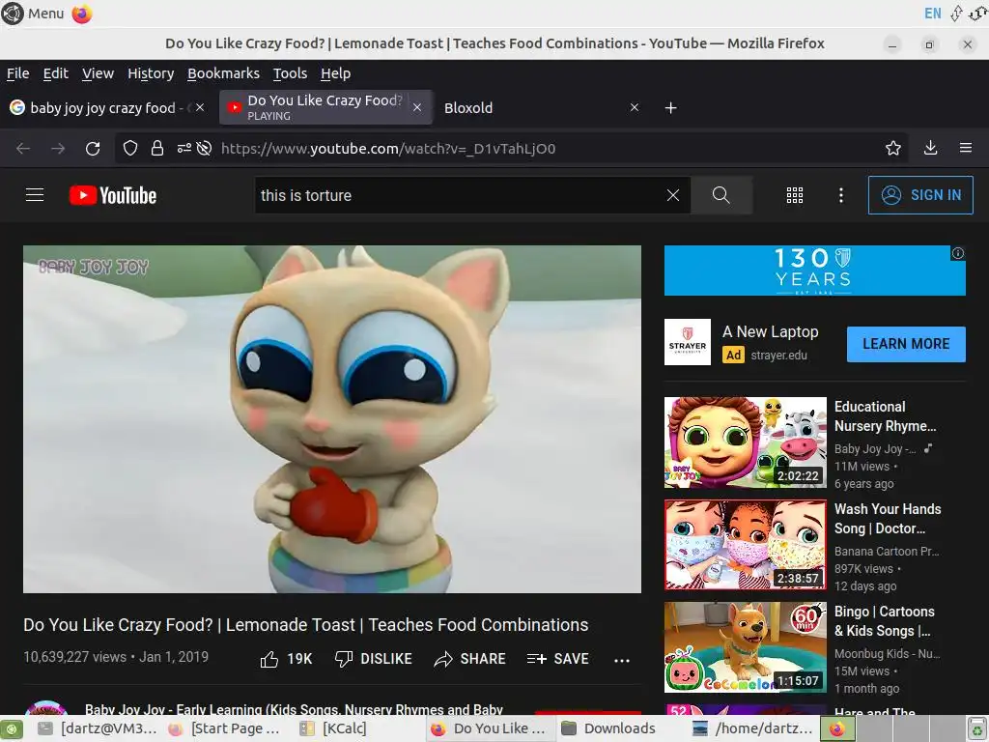The image size is (989, 742).
Task: Switch to Start Page taskbar window
Action: pos(226,728)
